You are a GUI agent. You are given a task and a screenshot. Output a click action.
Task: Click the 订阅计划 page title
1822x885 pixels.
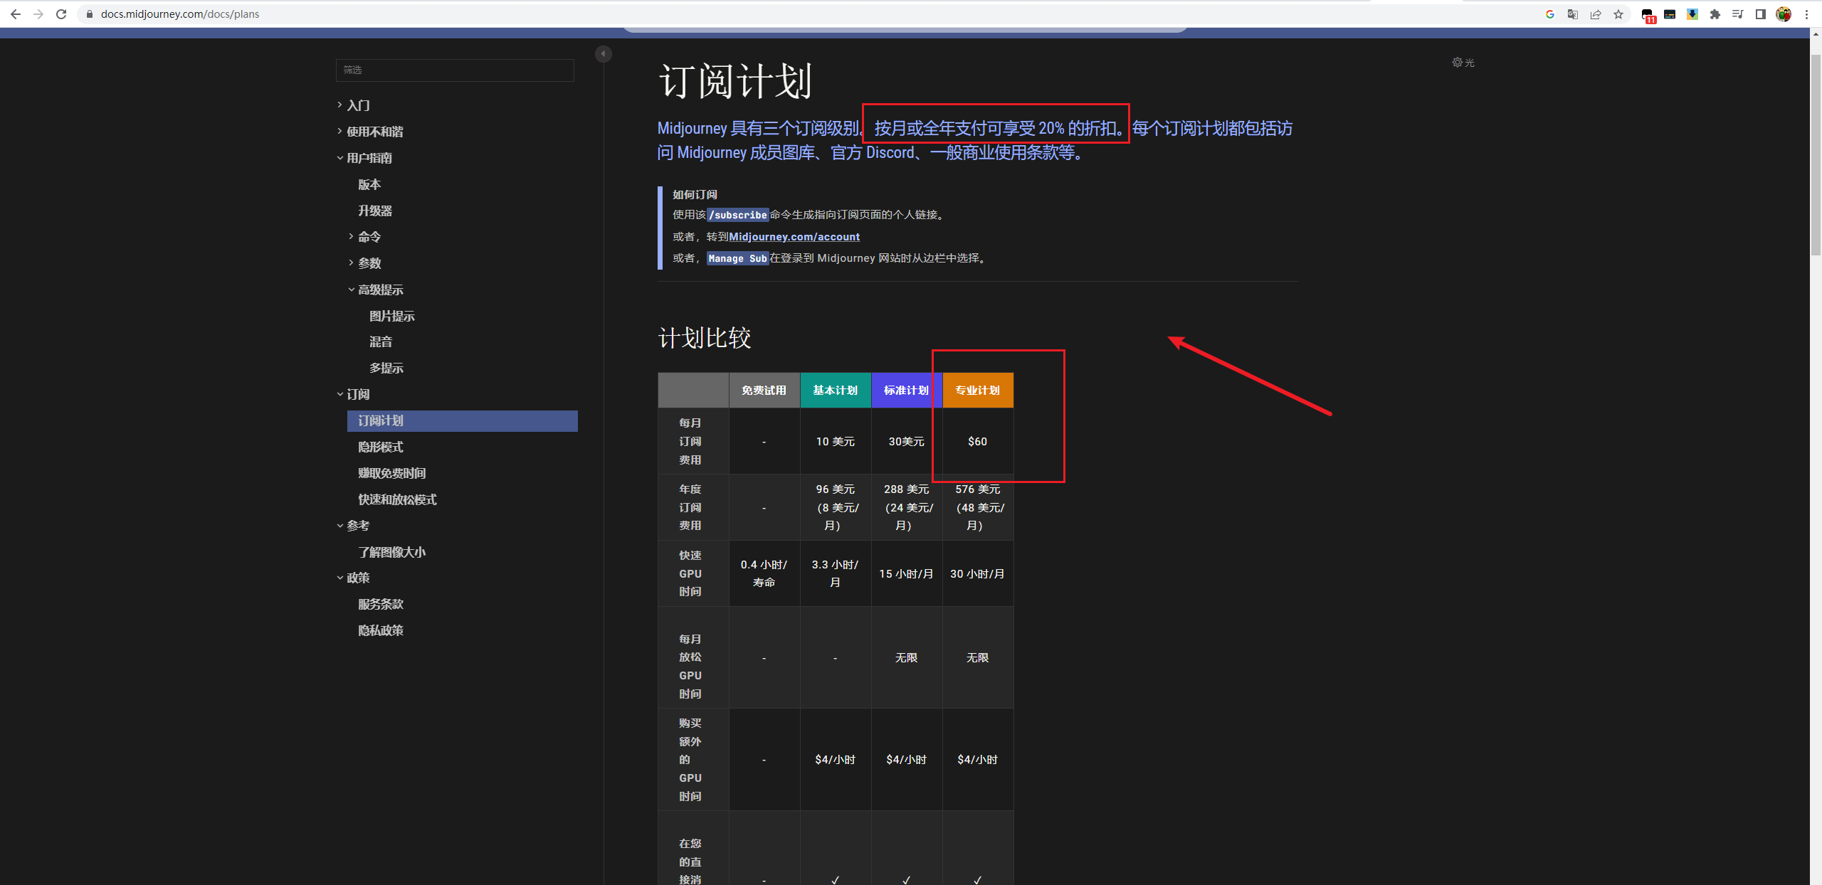tap(735, 80)
